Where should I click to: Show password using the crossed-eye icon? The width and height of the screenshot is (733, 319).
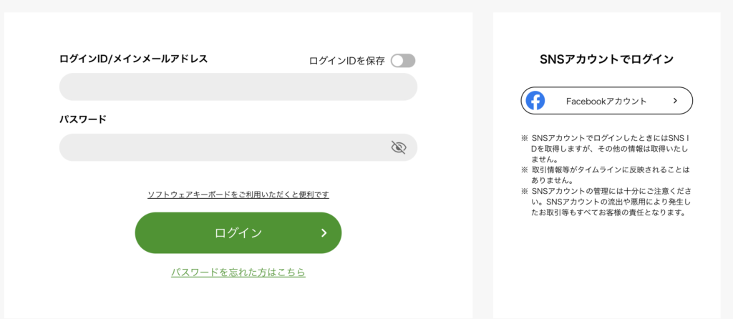pos(398,147)
